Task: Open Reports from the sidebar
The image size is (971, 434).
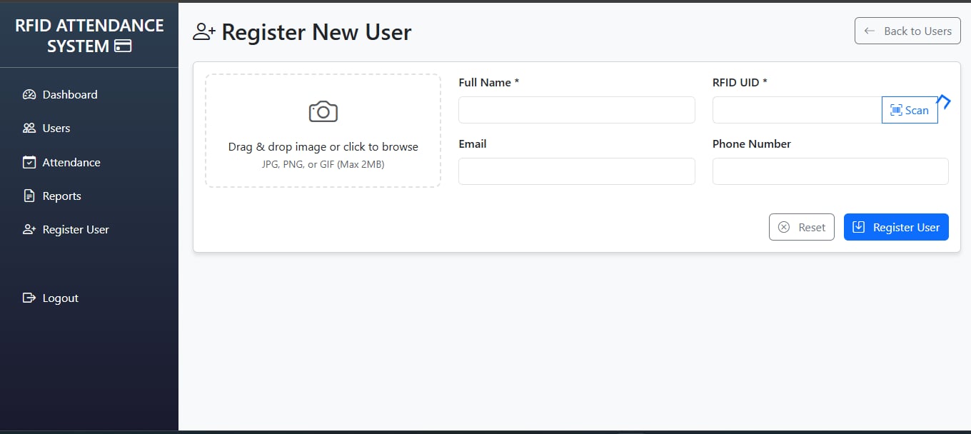Action: [62, 196]
